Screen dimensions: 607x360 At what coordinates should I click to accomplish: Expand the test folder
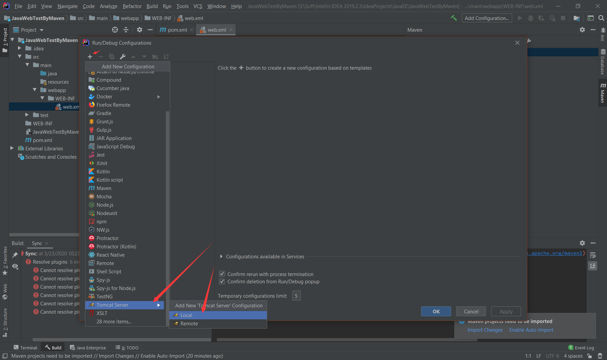(x=27, y=115)
